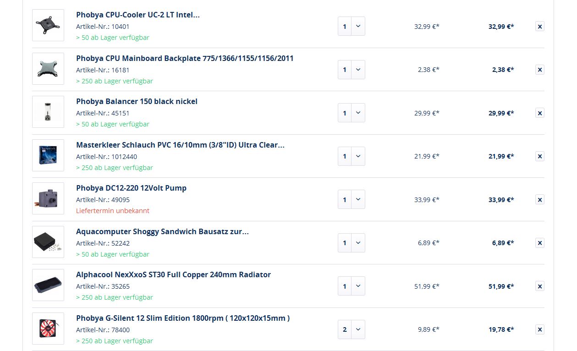Image resolution: width=577 pixels, height=351 pixels.
Task: View Phobya DC12-220 pump thumbnail
Action: (x=48, y=198)
